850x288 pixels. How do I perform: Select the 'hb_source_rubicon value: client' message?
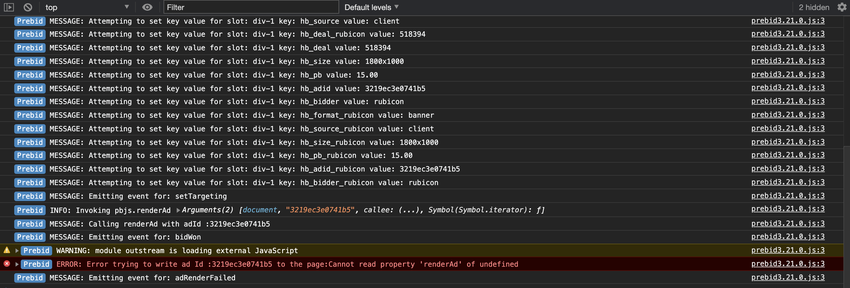(242, 129)
